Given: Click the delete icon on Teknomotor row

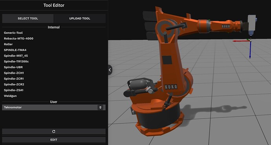Looking at the screenshot, I should pyautogui.click(x=100, y=107).
